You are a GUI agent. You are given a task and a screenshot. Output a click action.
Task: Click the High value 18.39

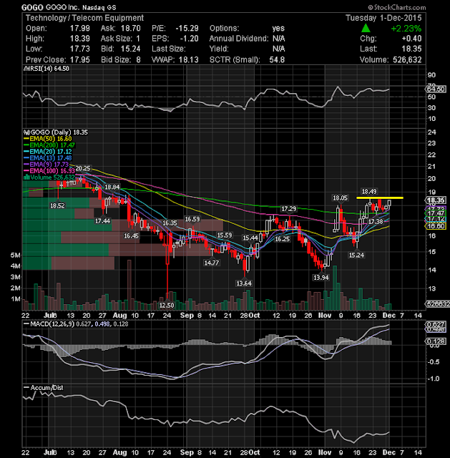[80, 39]
